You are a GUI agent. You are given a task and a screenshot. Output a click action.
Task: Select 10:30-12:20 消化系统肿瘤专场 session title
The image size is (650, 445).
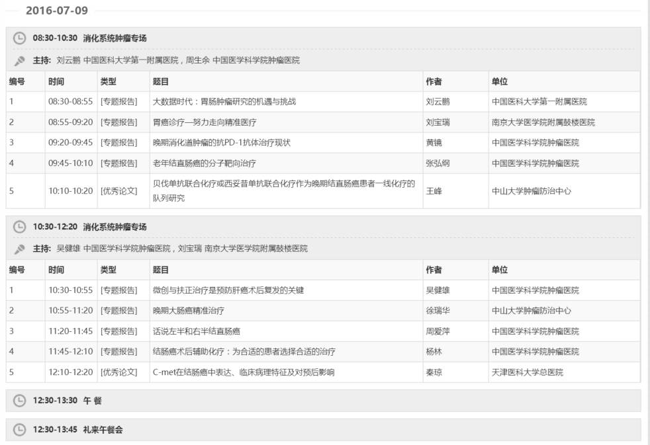tap(89, 227)
